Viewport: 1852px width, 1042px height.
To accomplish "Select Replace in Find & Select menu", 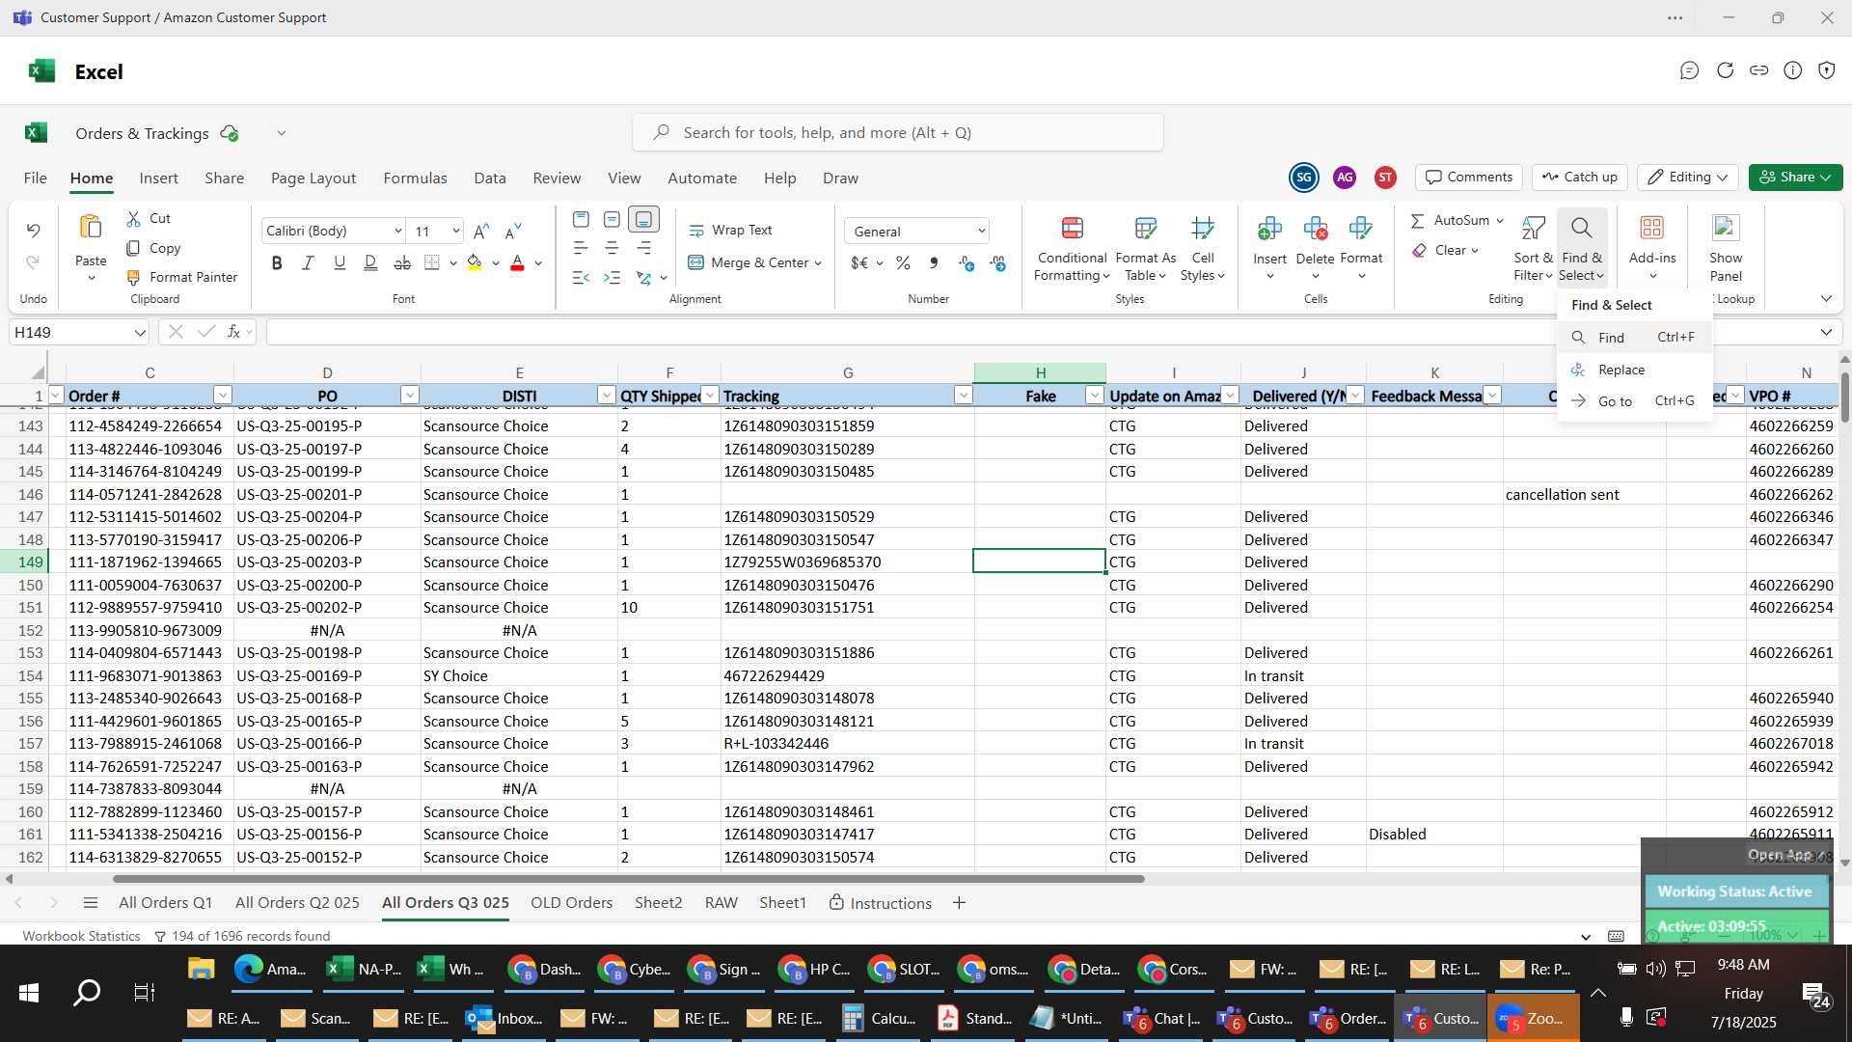I will [1634, 370].
